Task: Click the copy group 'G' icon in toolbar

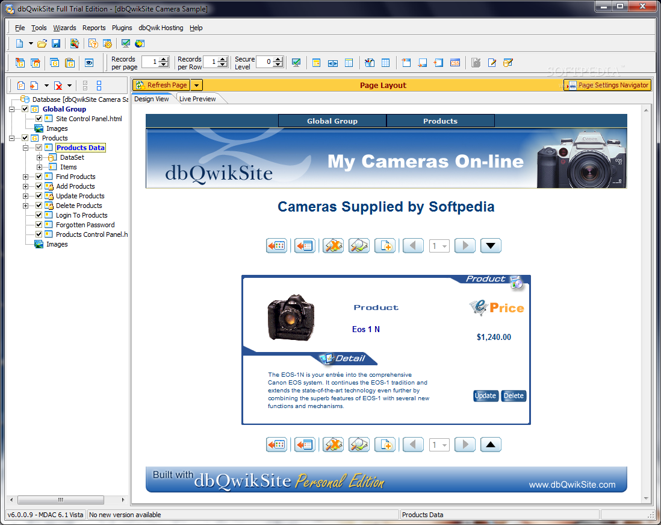Action: coord(54,63)
